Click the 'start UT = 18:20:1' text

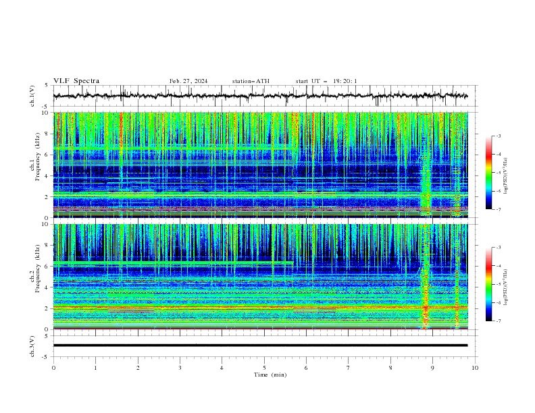pyautogui.click(x=326, y=81)
